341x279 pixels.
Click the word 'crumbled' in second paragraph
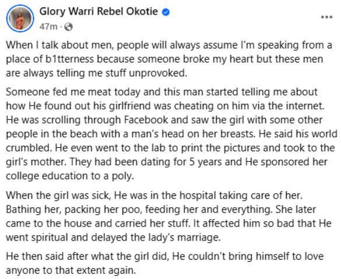[x=29, y=148]
